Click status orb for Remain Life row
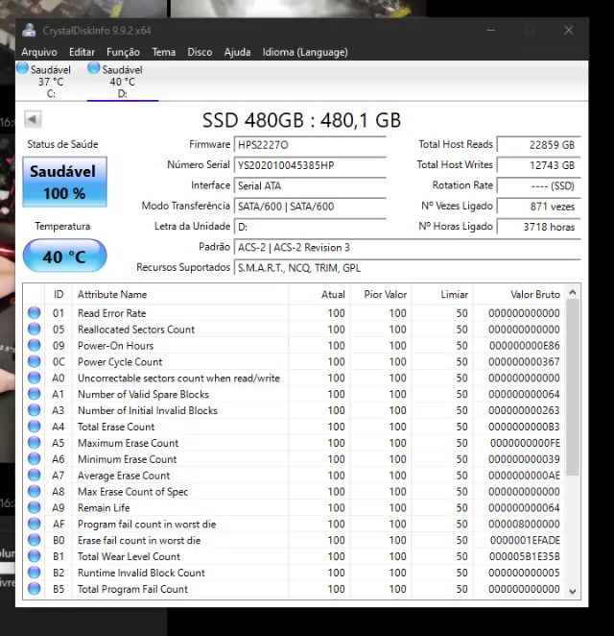The width and height of the screenshot is (614, 636). (x=34, y=507)
